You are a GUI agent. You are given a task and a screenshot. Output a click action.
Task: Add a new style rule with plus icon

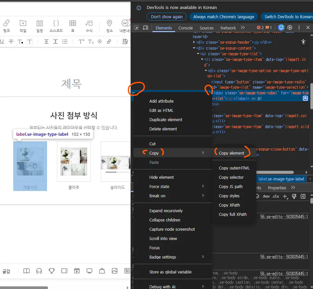[x=285, y=196]
